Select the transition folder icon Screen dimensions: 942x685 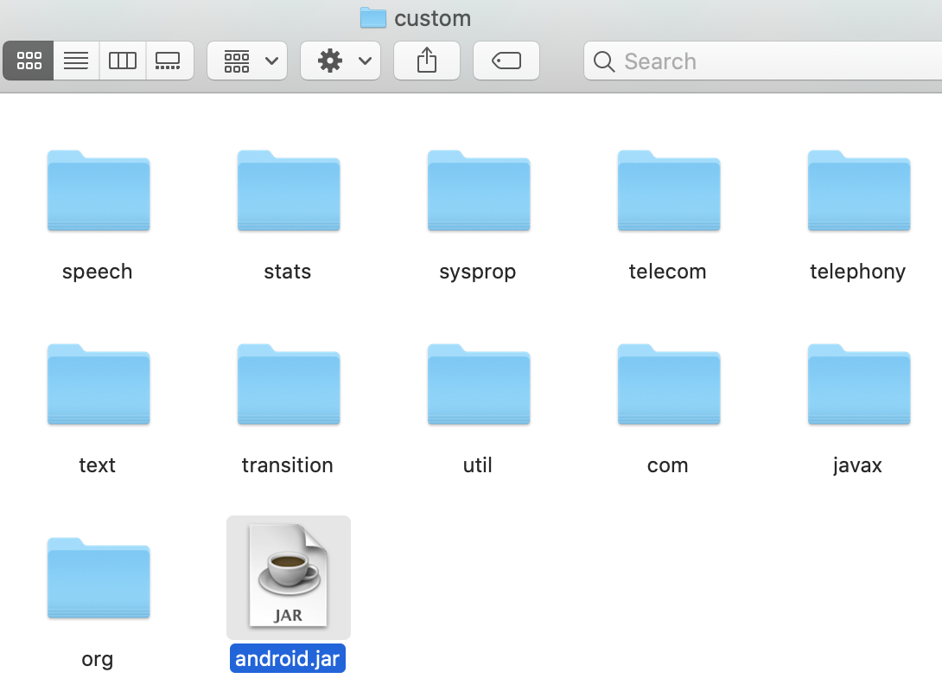[289, 384]
